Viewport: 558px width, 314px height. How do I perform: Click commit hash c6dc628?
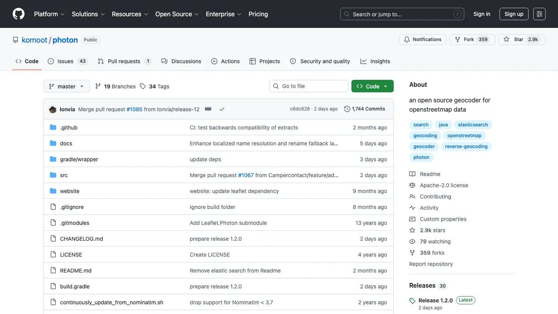pos(300,109)
